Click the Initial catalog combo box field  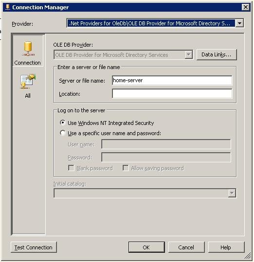145,193
